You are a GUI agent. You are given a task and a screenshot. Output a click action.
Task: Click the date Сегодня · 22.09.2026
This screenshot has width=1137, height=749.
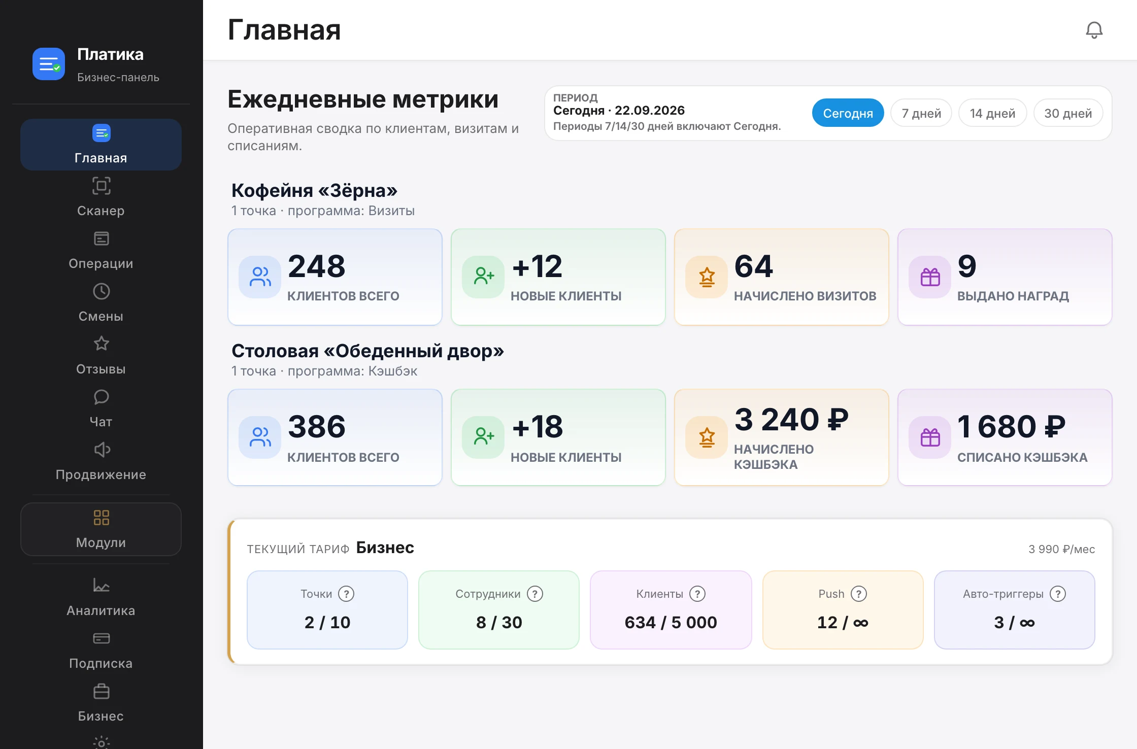click(619, 111)
